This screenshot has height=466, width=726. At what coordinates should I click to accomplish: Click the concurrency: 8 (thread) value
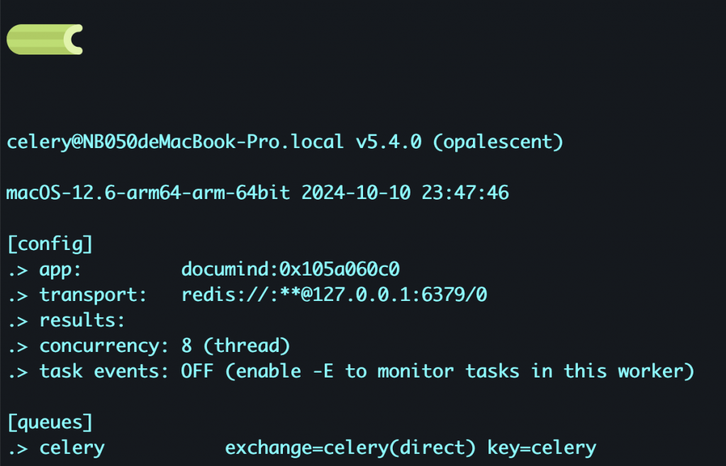click(236, 346)
